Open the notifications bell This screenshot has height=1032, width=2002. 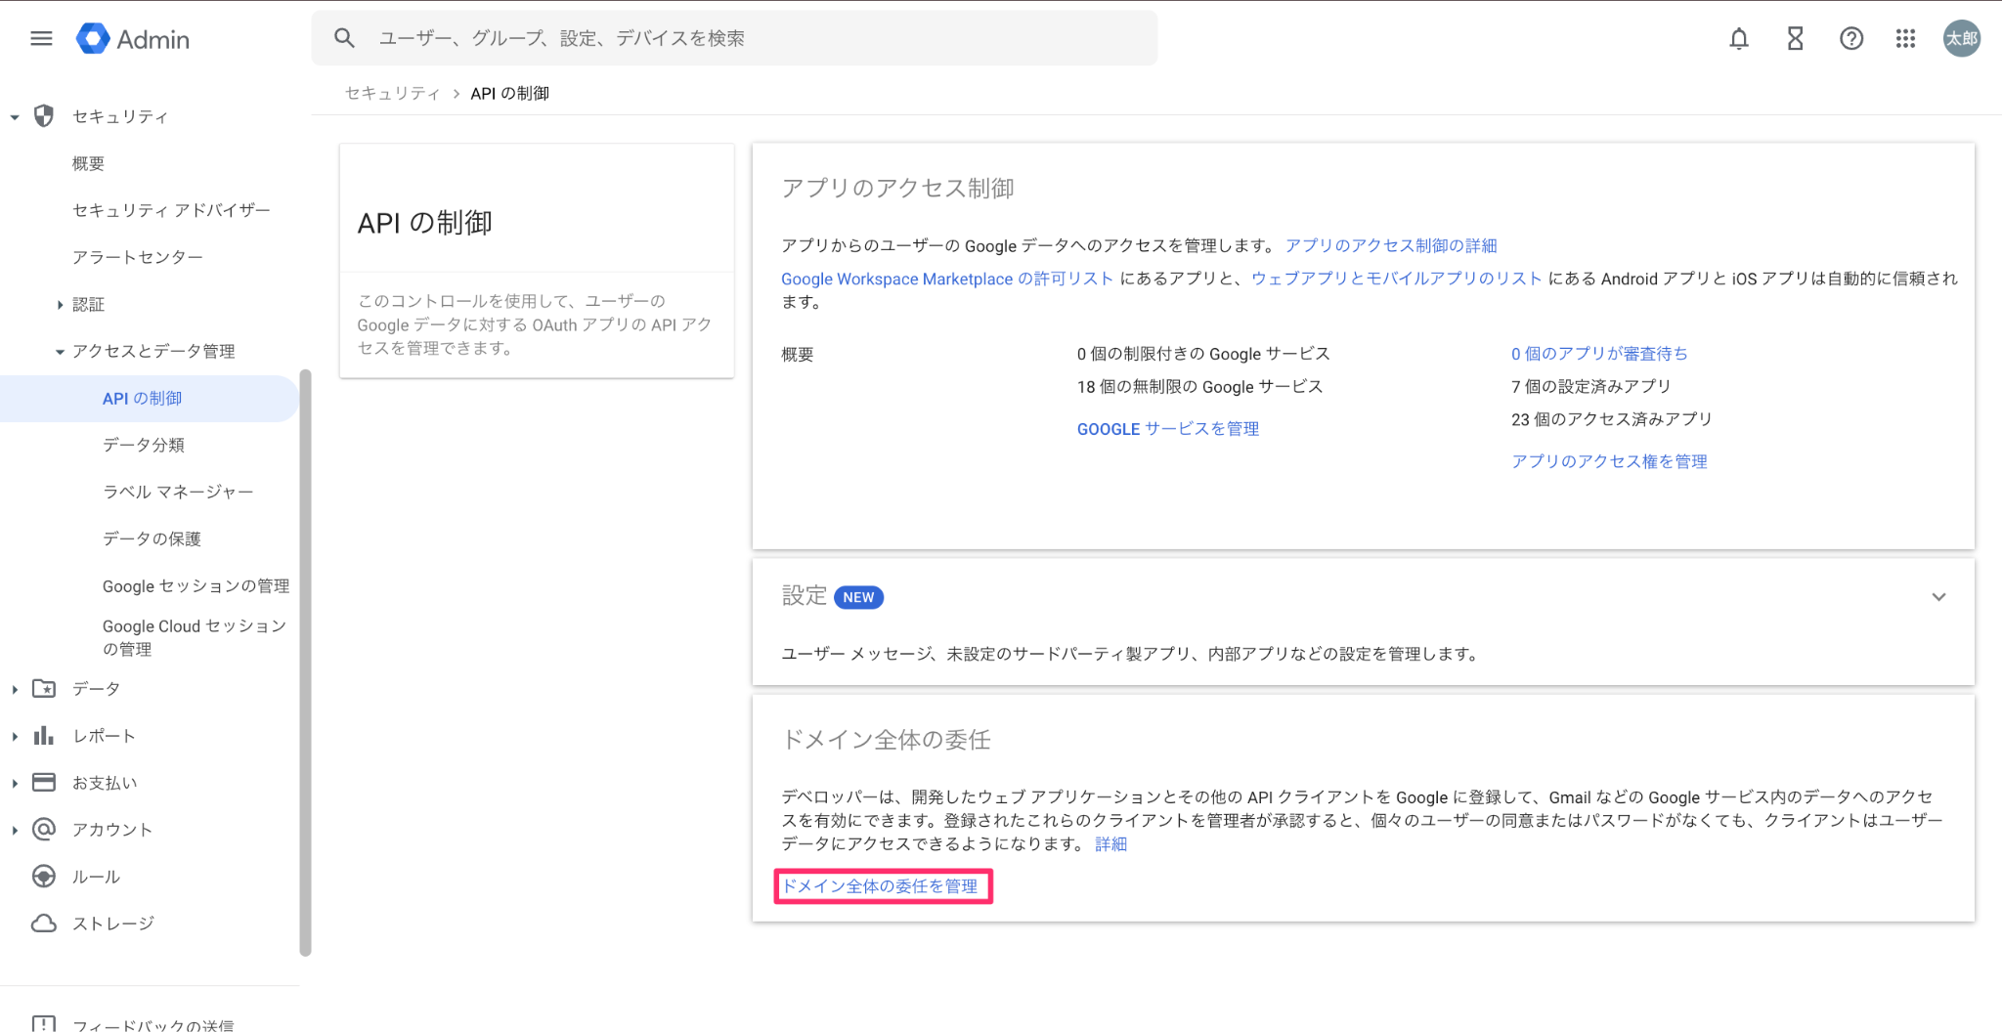pyautogui.click(x=1739, y=39)
